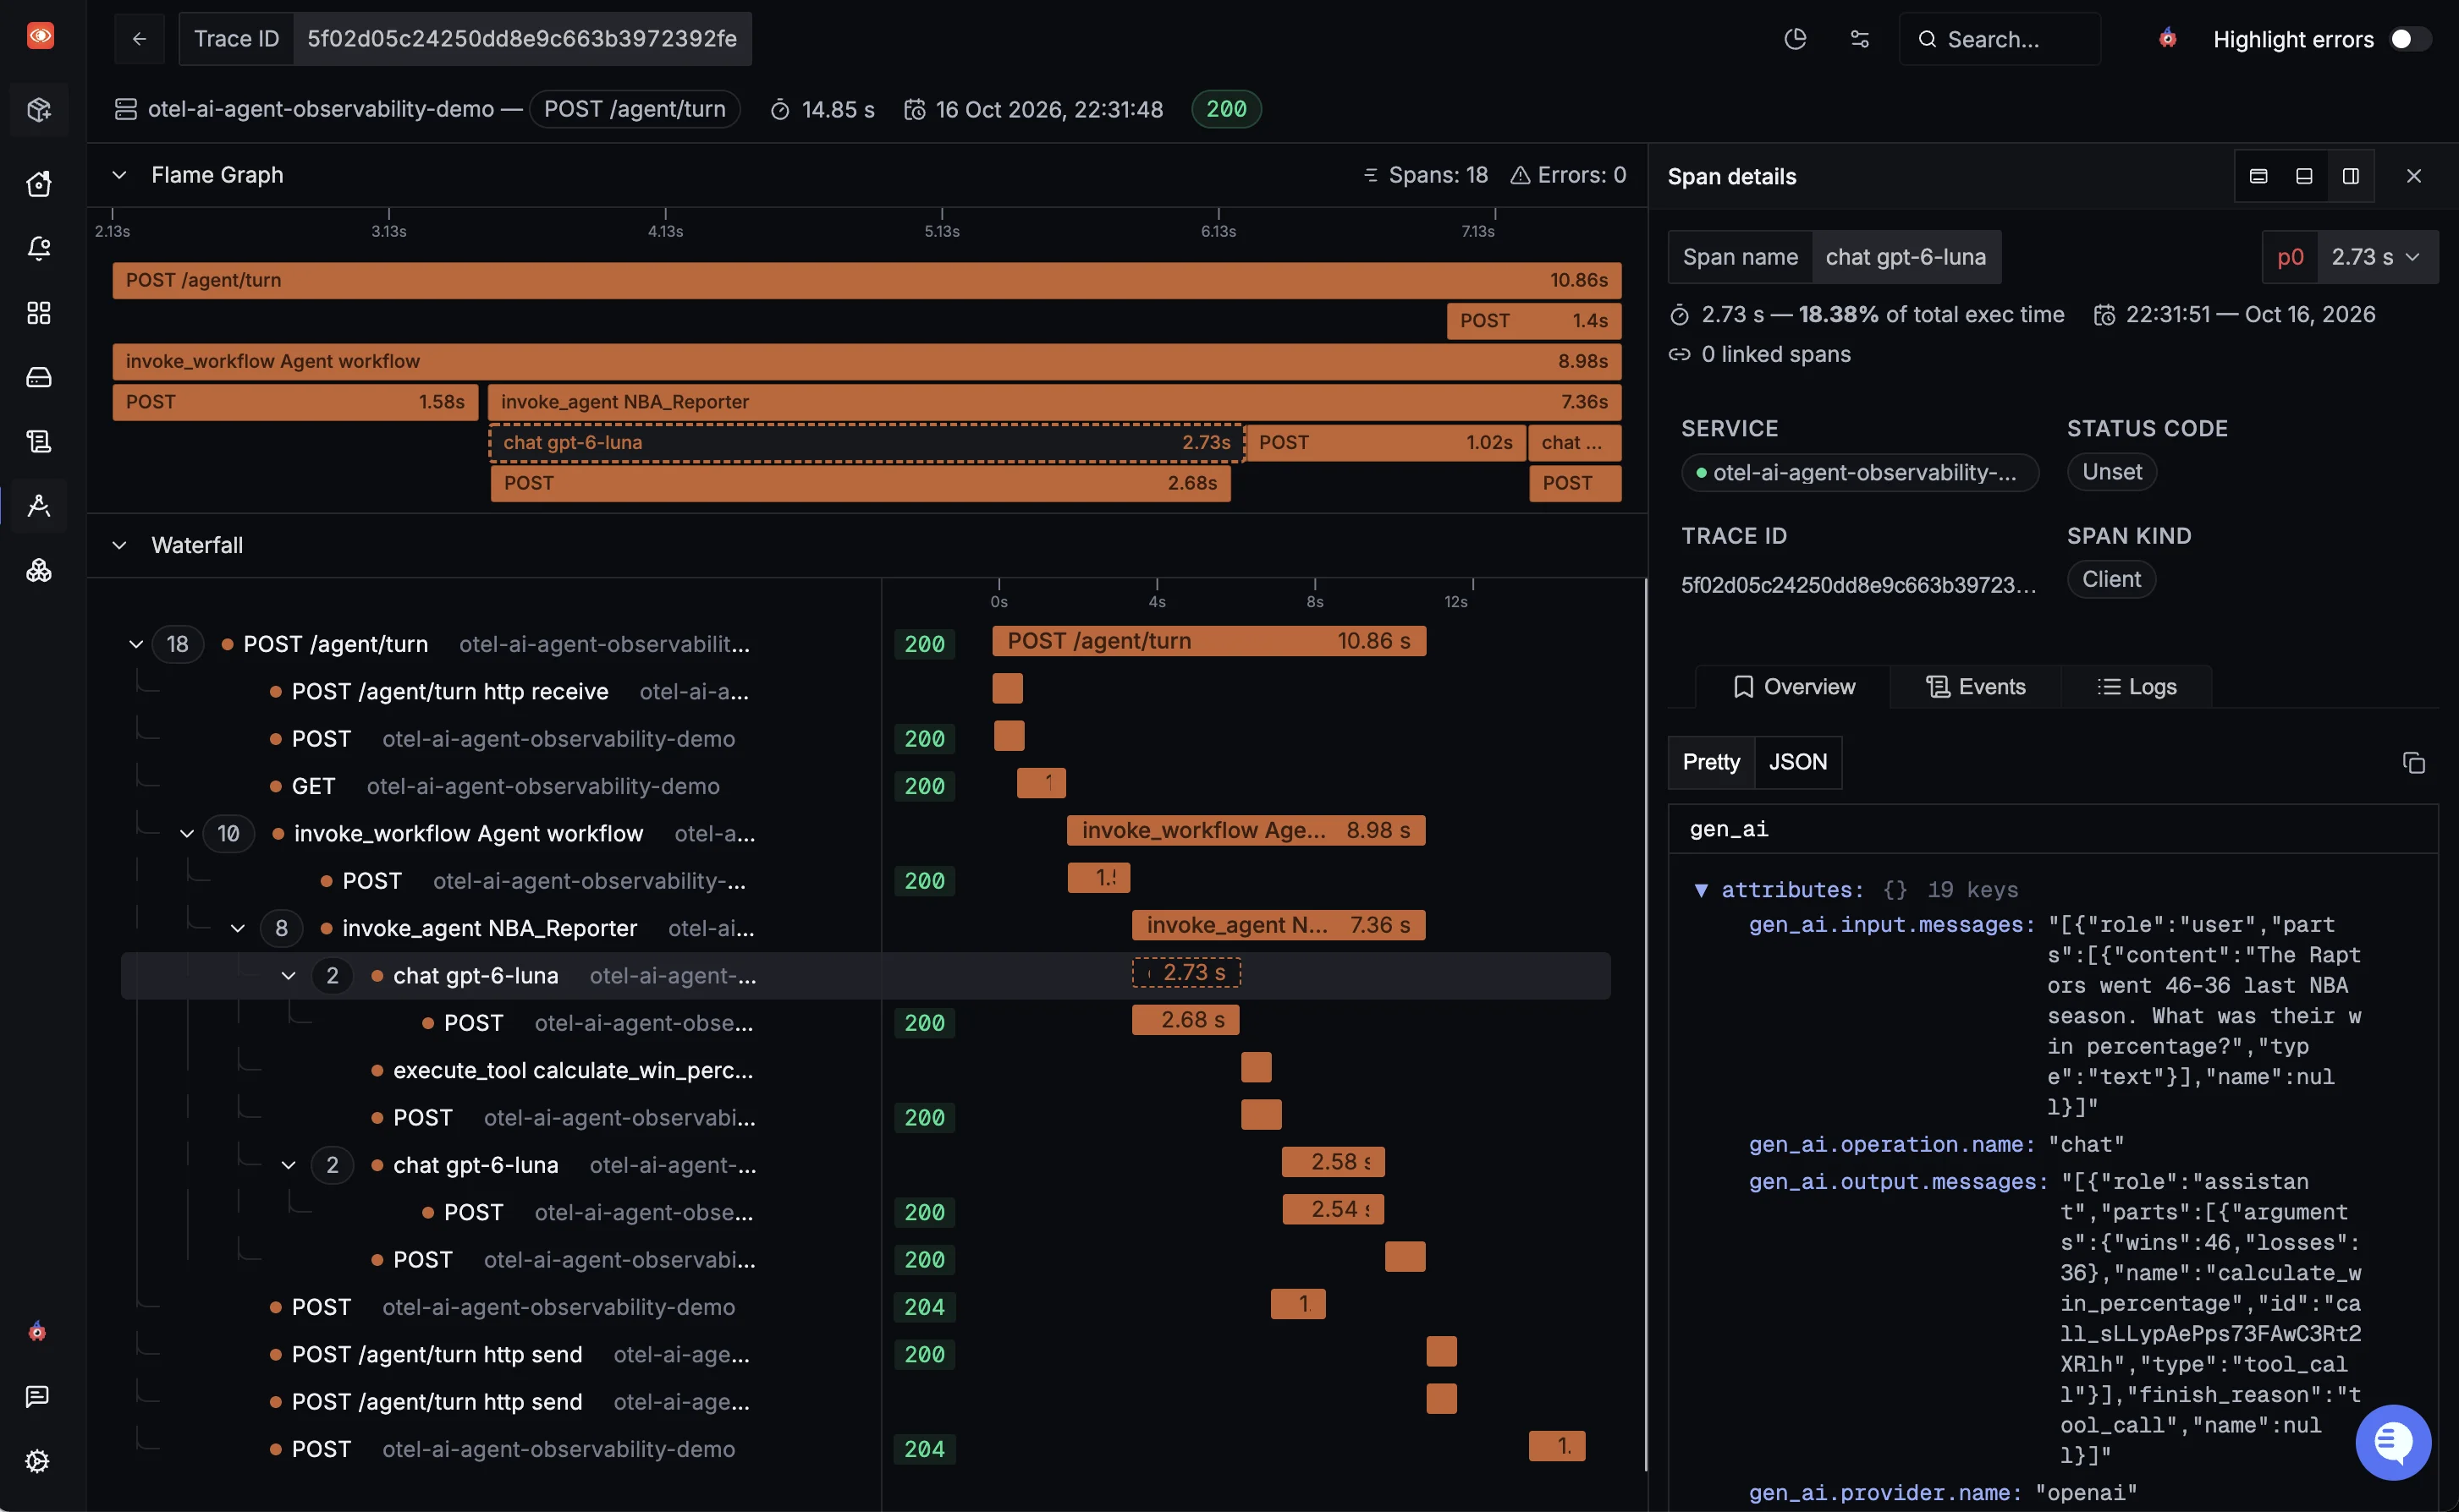Collapse the attributes 19 keys triangle

click(x=1701, y=890)
